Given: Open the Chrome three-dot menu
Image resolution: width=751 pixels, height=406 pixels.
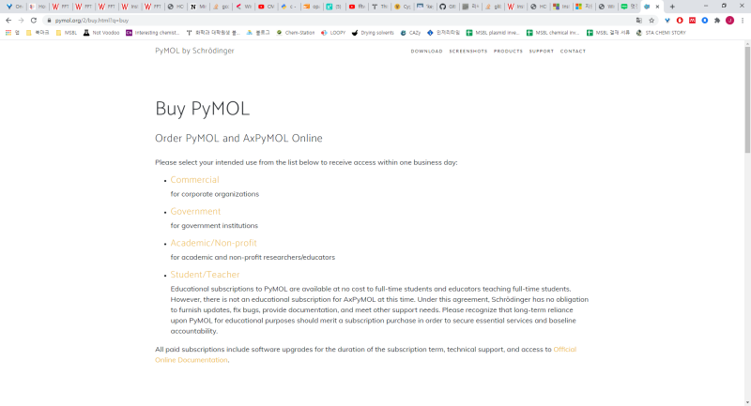Looking at the screenshot, I should [743, 21].
